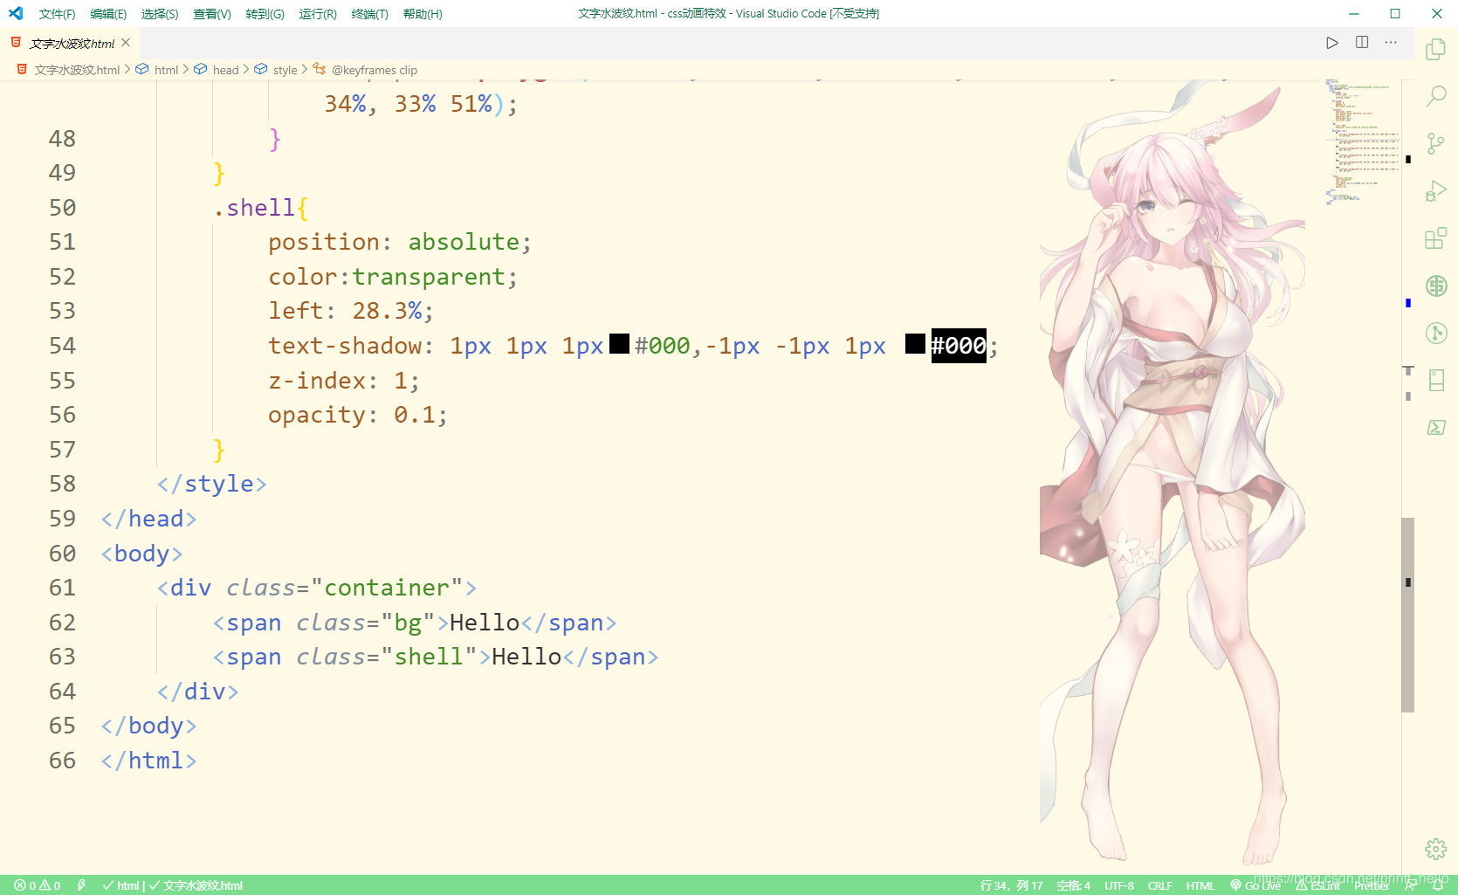Click 'absolute' on the position line

[x=464, y=242]
